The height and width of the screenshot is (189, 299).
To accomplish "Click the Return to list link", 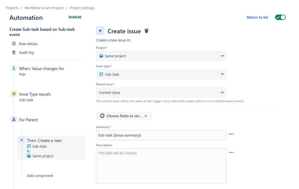I will [x=257, y=17].
